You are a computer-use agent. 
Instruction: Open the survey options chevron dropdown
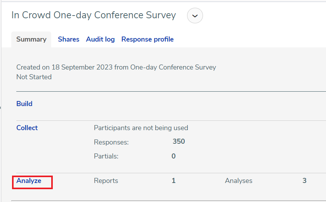(195, 16)
